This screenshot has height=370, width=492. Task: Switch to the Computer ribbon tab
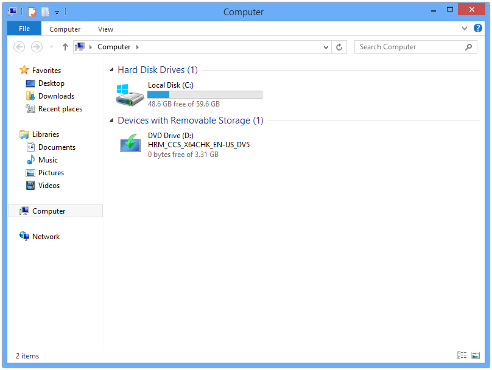(65, 29)
